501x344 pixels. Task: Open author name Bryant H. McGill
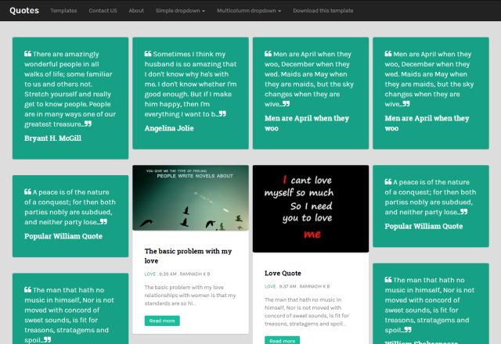point(52,138)
